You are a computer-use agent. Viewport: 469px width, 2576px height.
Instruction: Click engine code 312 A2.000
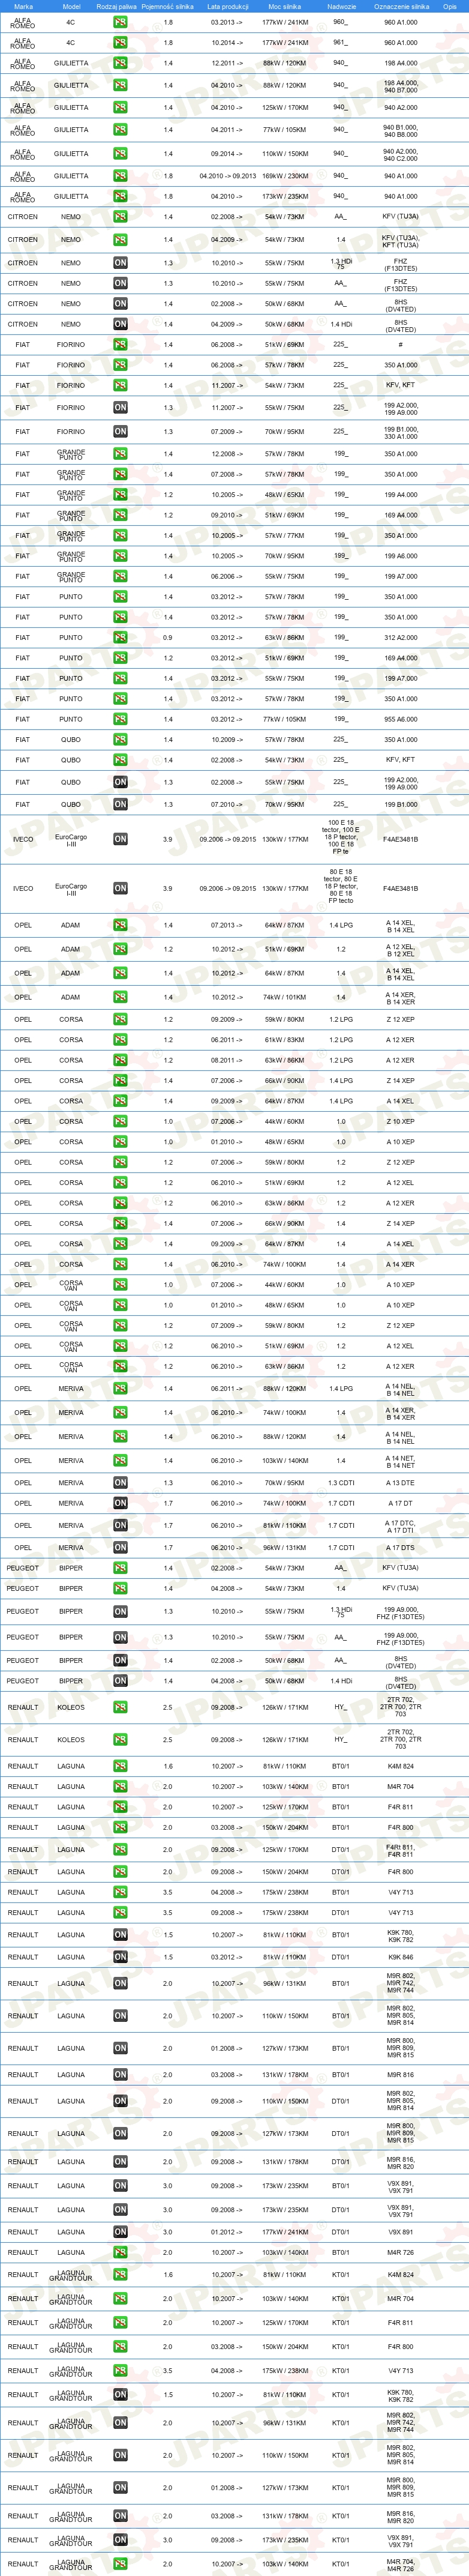tap(401, 637)
